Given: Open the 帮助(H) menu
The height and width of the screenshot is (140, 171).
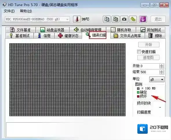Looking at the screenshot, I should coord(26,11).
